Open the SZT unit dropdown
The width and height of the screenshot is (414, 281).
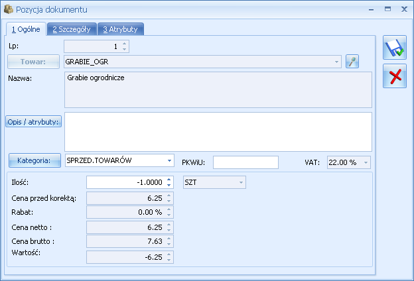(x=241, y=182)
